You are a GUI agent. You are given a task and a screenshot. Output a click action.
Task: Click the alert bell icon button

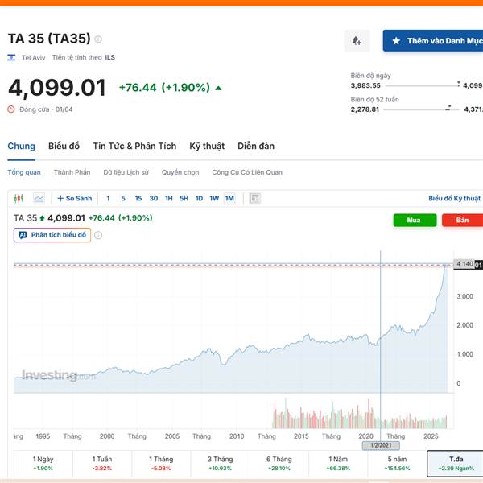(x=357, y=40)
